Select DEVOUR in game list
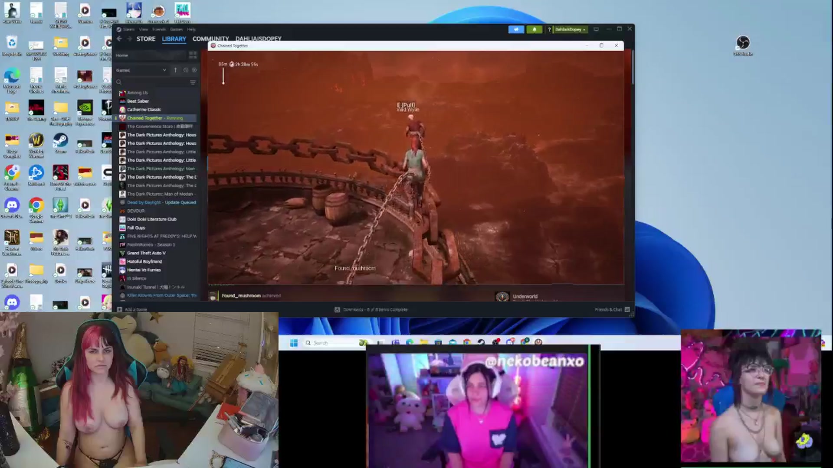Image resolution: width=833 pixels, height=468 pixels. [157, 211]
